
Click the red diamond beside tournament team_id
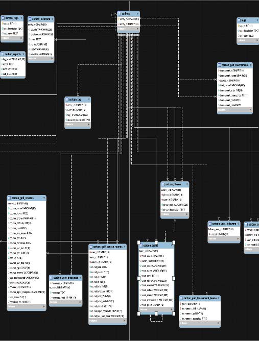(181, 304)
